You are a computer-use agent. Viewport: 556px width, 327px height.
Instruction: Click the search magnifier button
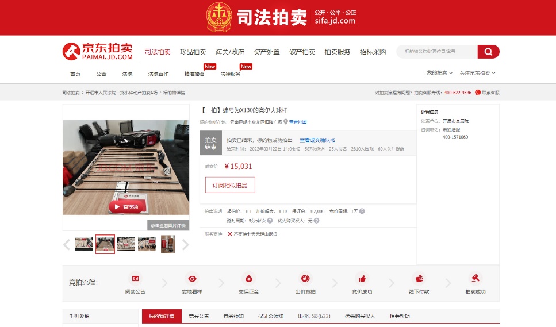click(x=488, y=52)
